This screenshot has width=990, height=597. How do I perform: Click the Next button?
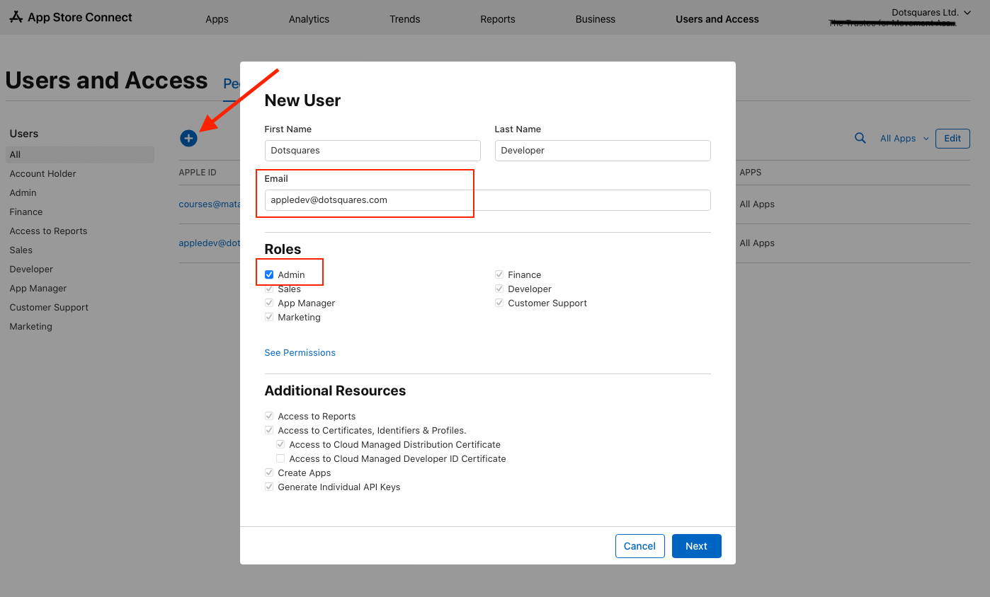(x=697, y=546)
